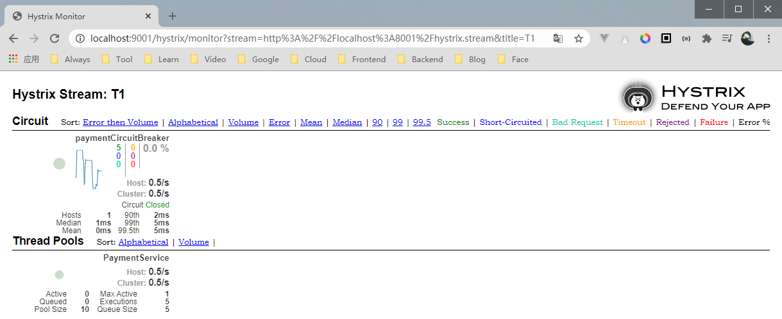Click the Chrome profile avatar
782x319 pixels.
coord(747,38)
